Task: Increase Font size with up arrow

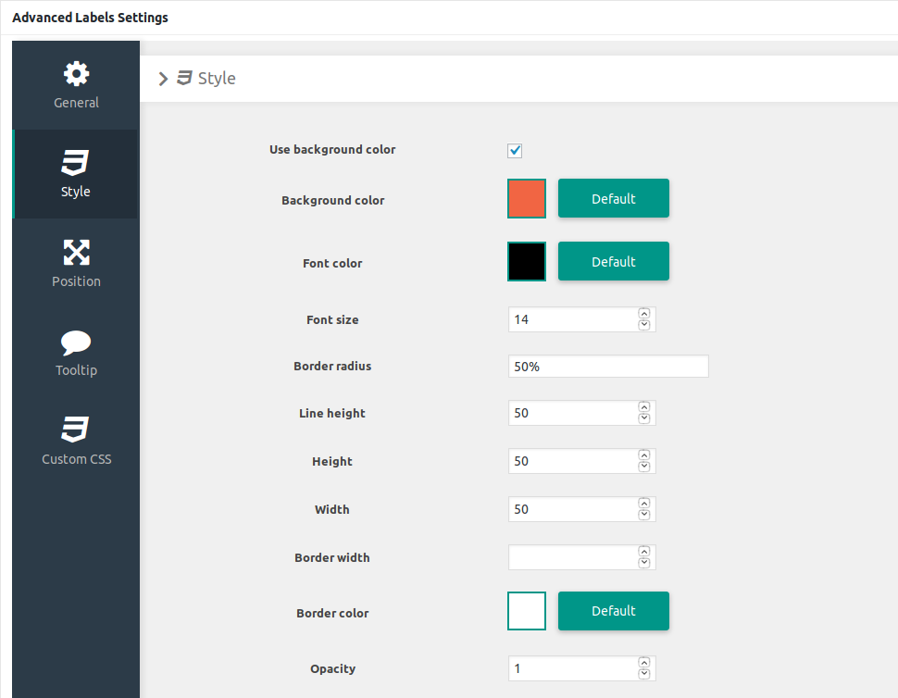Action: [644, 314]
